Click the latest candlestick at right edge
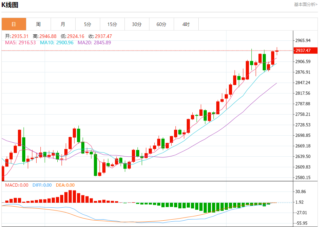320x227 pixels. tap(277, 51)
